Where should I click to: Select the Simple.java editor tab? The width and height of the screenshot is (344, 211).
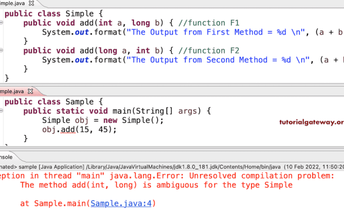click(x=12, y=3)
